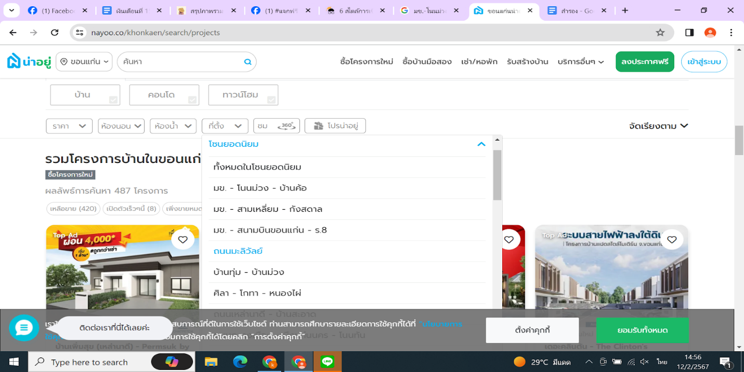Favorite the red-banner listing with heart
The image size is (744, 372).
coord(508,239)
